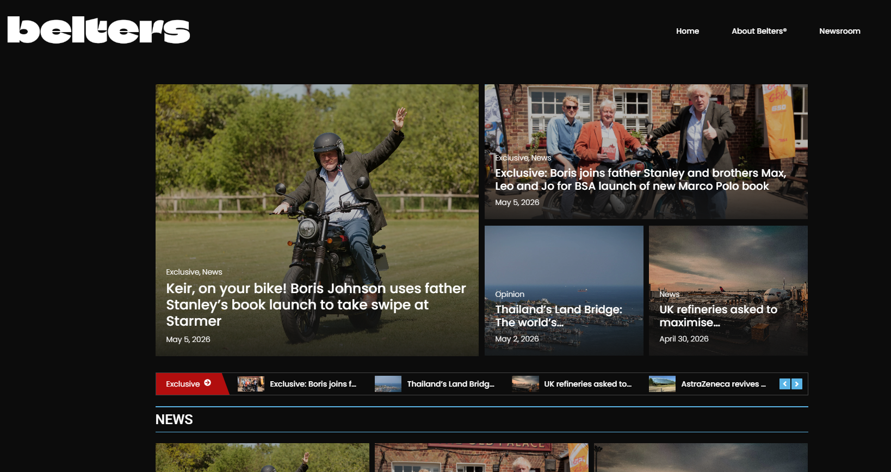Open the About Belters menu item
This screenshot has width=891, height=472.
tap(759, 31)
